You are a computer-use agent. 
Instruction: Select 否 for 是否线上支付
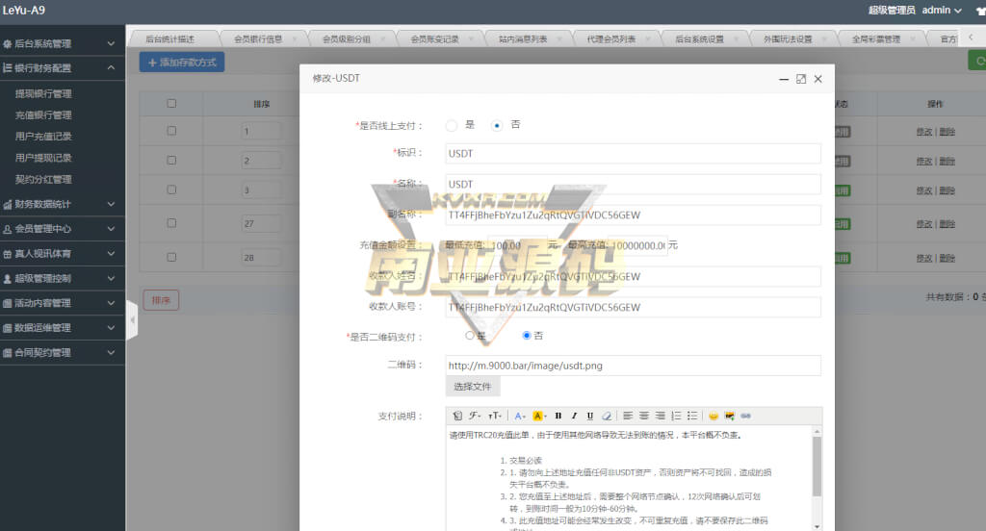tap(497, 125)
